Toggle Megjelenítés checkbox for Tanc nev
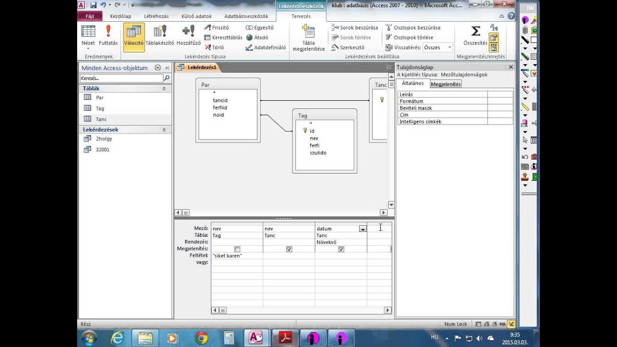Image resolution: width=617 pixels, height=347 pixels. coord(289,249)
